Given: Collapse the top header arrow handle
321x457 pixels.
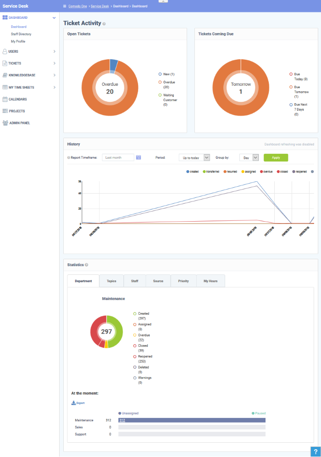Looking at the screenshot, I should pyautogui.click(x=163, y=1).
